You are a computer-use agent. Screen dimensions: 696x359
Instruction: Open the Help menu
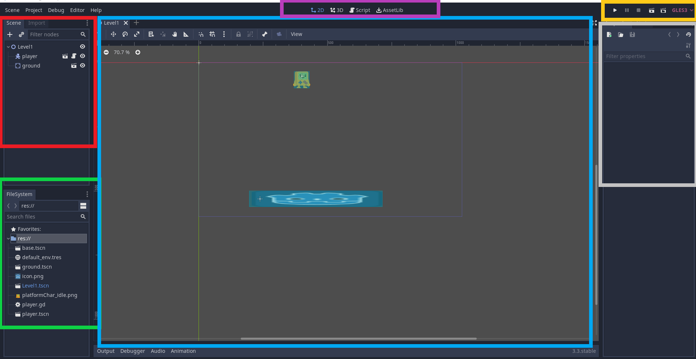pyautogui.click(x=96, y=10)
